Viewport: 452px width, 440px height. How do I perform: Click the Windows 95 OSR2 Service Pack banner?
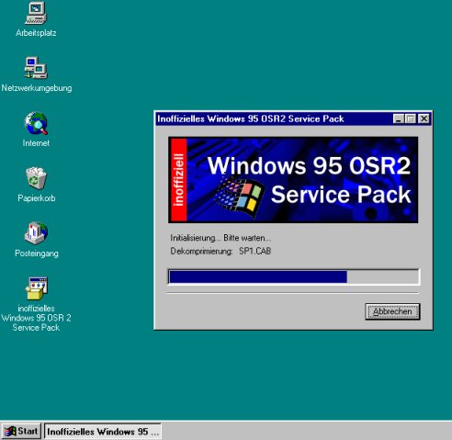pos(293,180)
